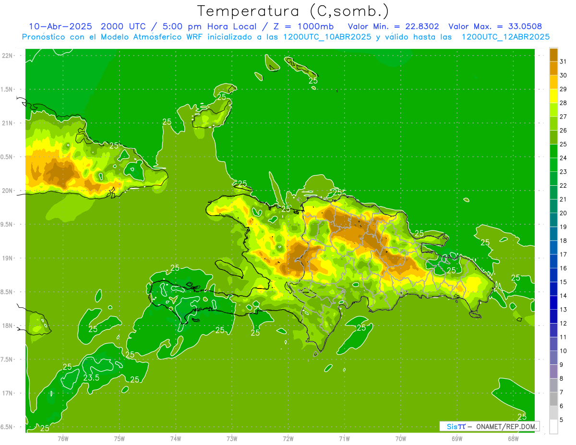
Task: Click the "22N" latitude label
Action: [8, 56]
